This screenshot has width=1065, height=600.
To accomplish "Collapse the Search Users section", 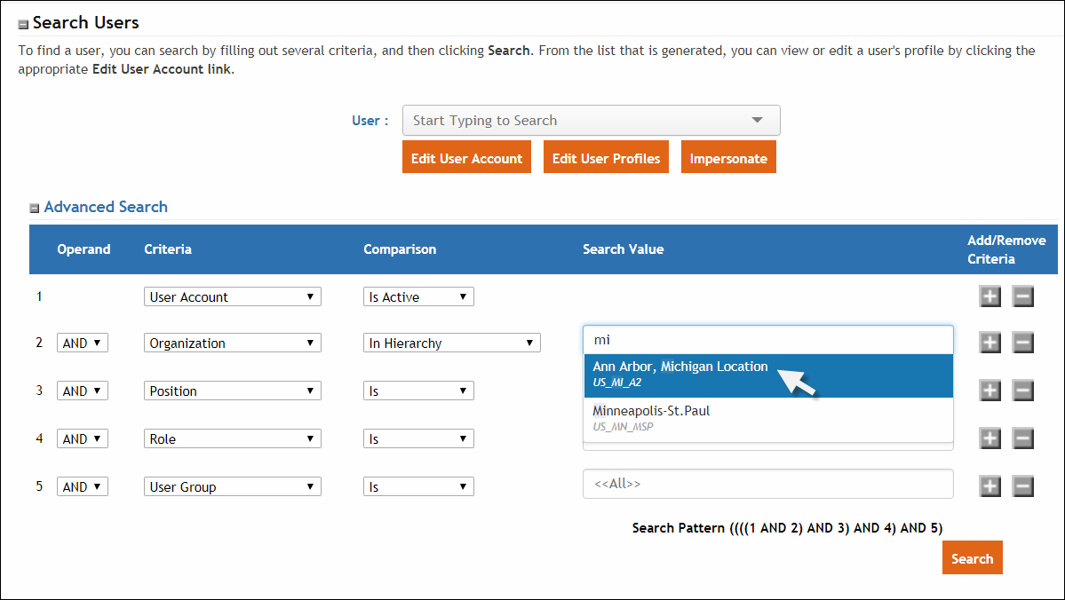I will coord(23,24).
